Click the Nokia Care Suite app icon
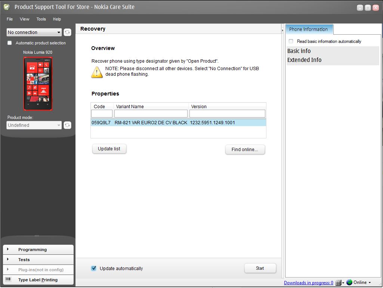 [7, 7]
